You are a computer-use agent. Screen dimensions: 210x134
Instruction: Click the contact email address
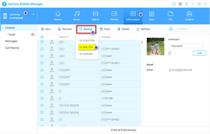(180, 70)
